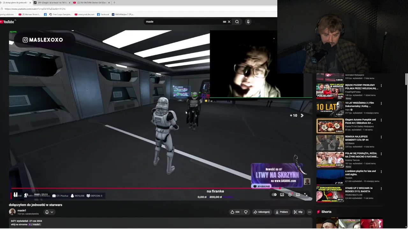
Task: Open the 'FreakFightPolska' channel name
Action: click(353, 92)
